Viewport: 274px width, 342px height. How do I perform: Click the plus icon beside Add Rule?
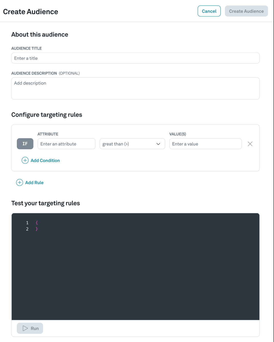click(20, 183)
